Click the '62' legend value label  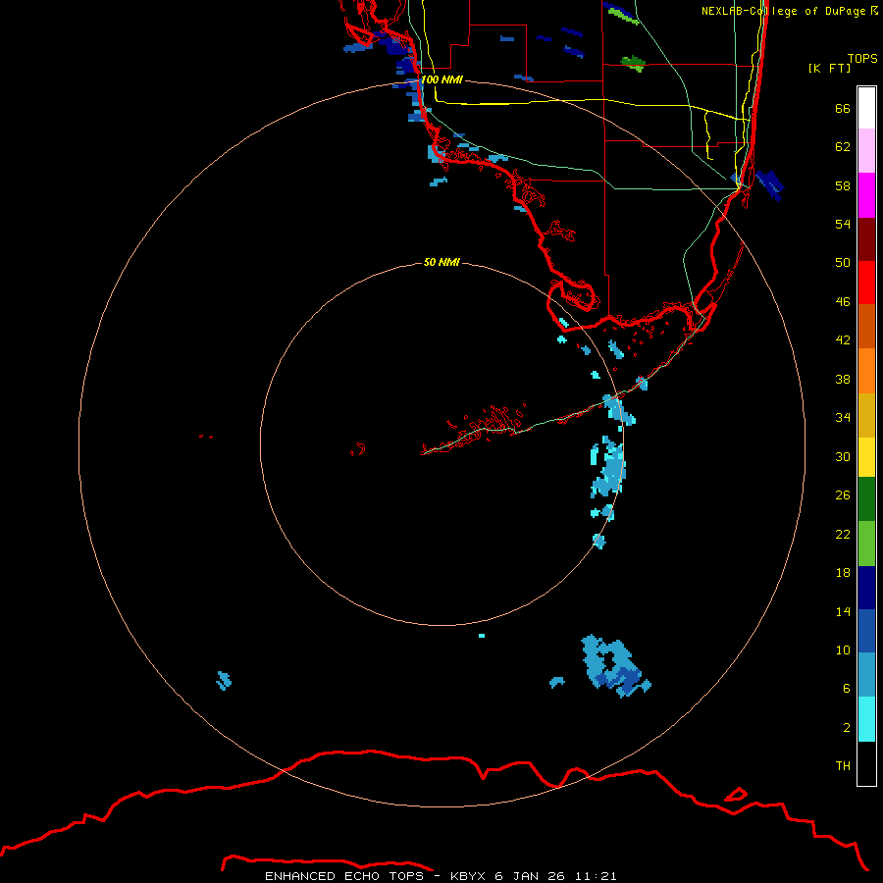(843, 146)
